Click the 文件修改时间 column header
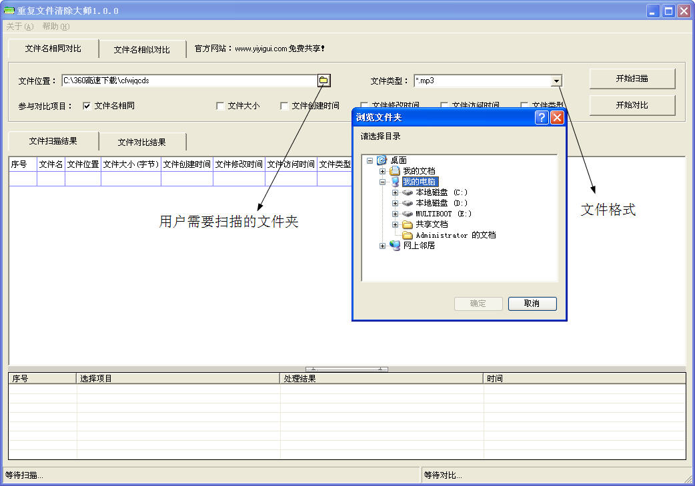The height and width of the screenshot is (486, 695). click(x=239, y=164)
